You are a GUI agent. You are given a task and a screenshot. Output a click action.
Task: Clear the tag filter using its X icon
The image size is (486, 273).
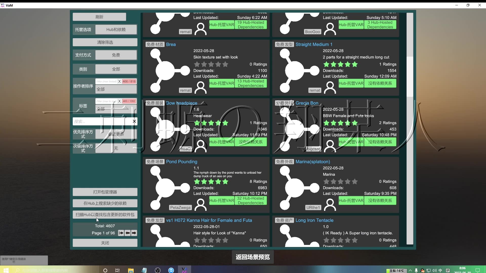pyautogui.click(x=119, y=101)
